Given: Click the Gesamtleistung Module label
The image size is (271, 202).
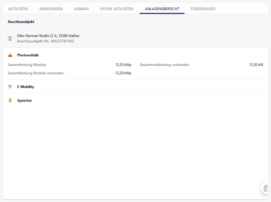Looking at the screenshot, I should pos(27,65).
